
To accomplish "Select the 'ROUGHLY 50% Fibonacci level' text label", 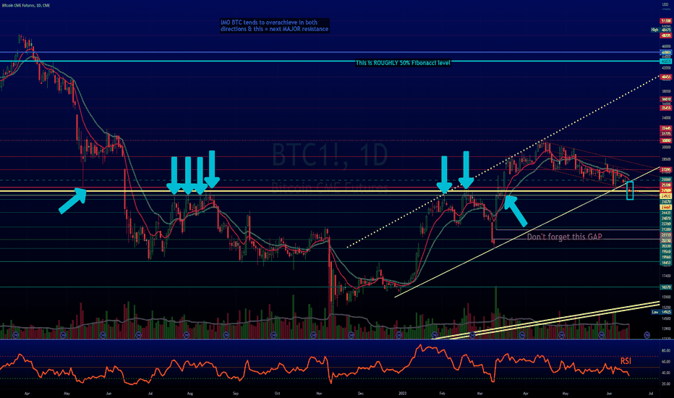I will pos(403,63).
